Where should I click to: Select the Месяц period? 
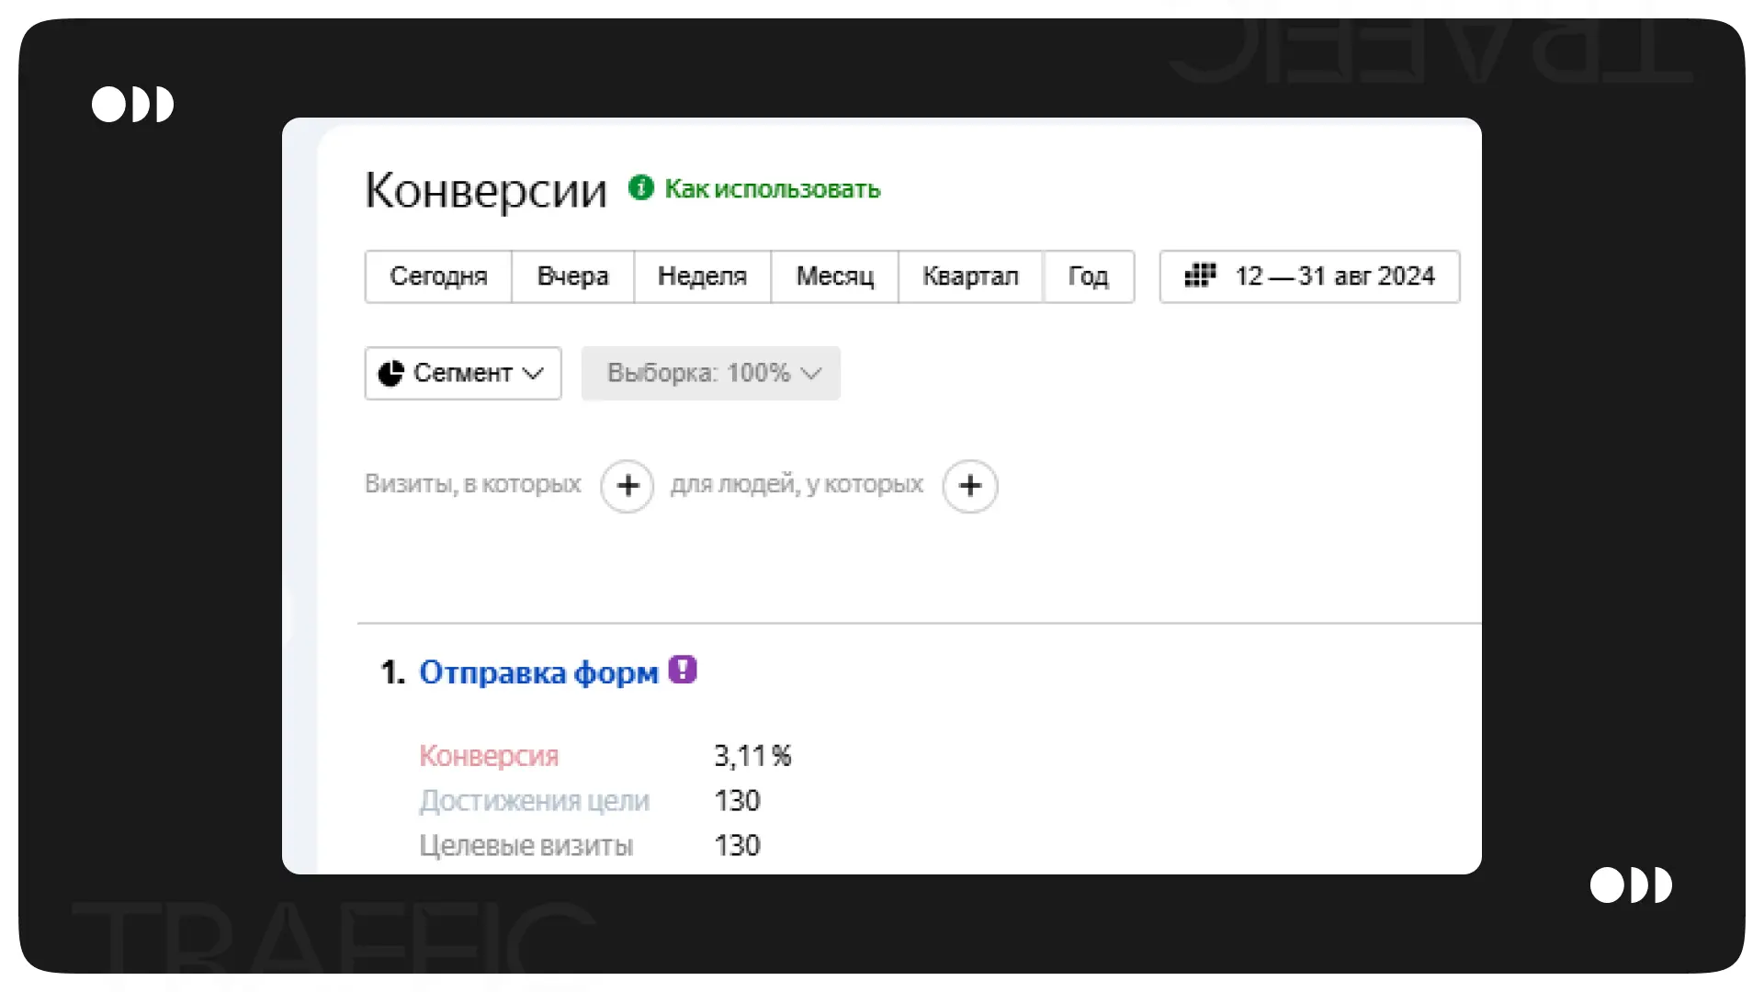point(834,276)
